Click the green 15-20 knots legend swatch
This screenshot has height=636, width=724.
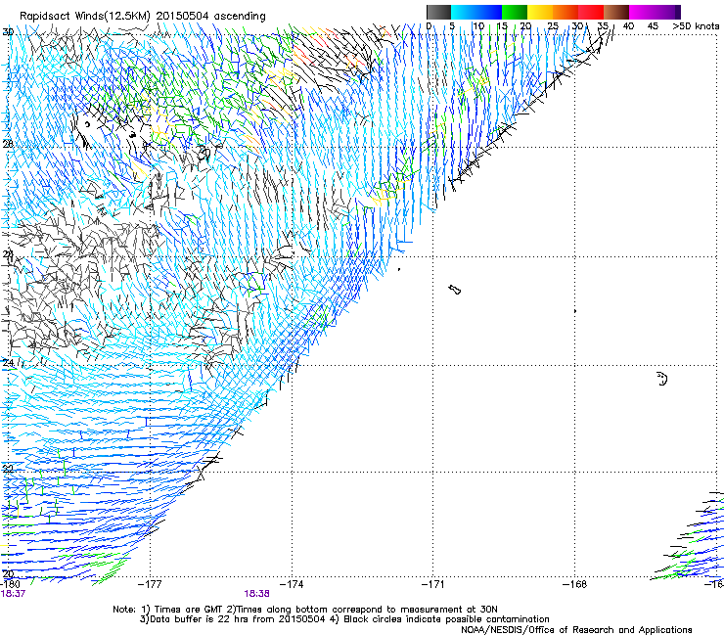[x=515, y=12]
